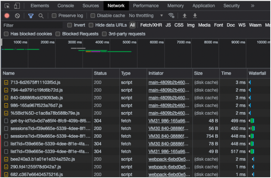Toggle the device toolbar icon

coord(17,6)
